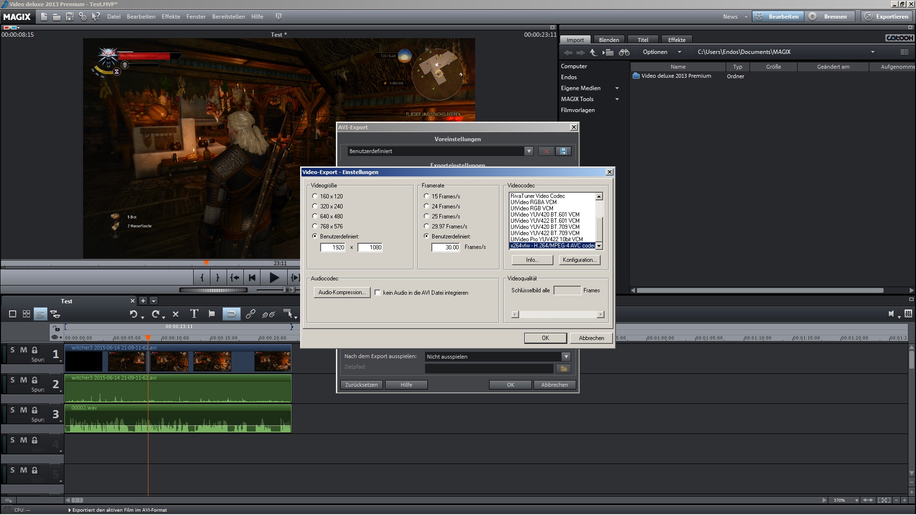
Task: Click the Videoqualität slider track
Action: coord(558,315)
